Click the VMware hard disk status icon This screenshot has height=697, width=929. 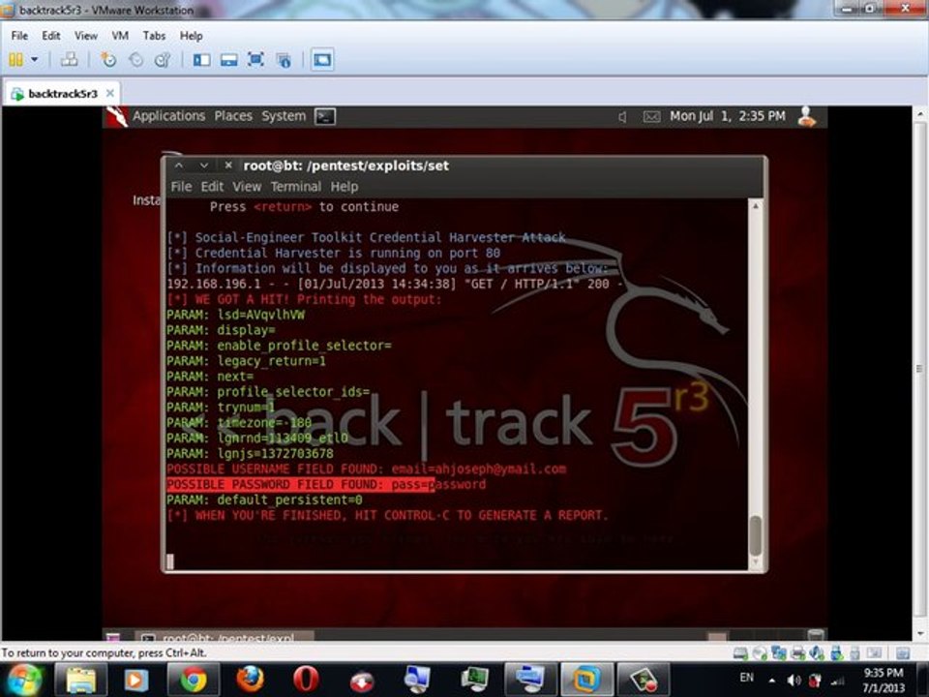(x=740, y=653)
